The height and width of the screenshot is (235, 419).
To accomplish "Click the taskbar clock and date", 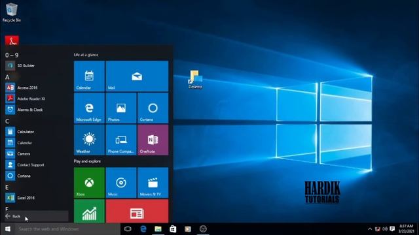I will coord(407,229).
